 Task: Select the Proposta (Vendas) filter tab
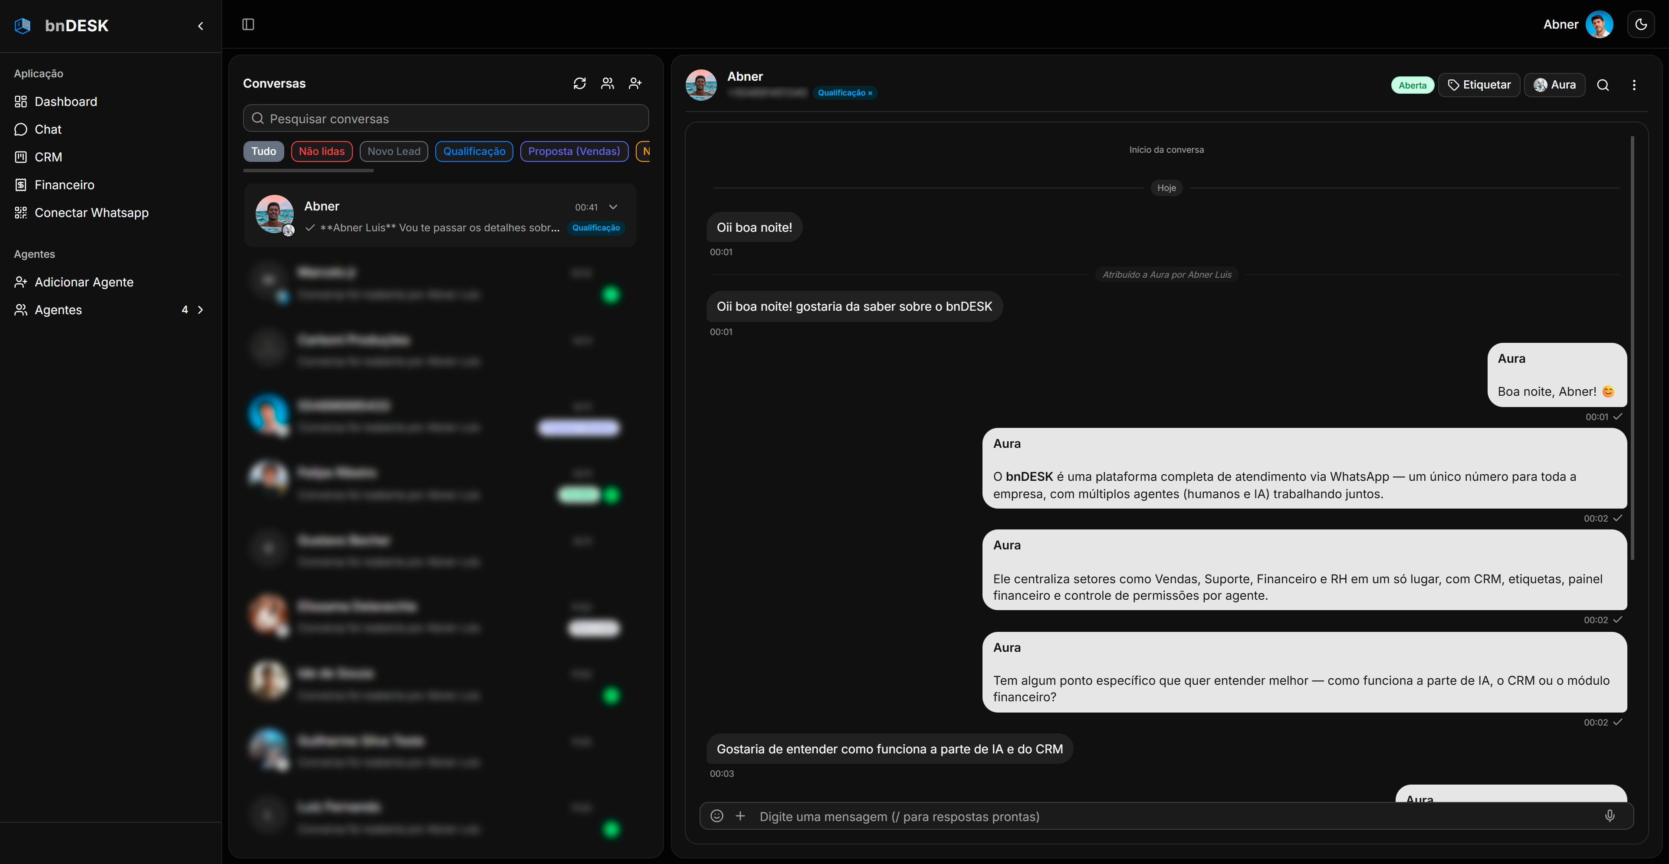[573, 151]
